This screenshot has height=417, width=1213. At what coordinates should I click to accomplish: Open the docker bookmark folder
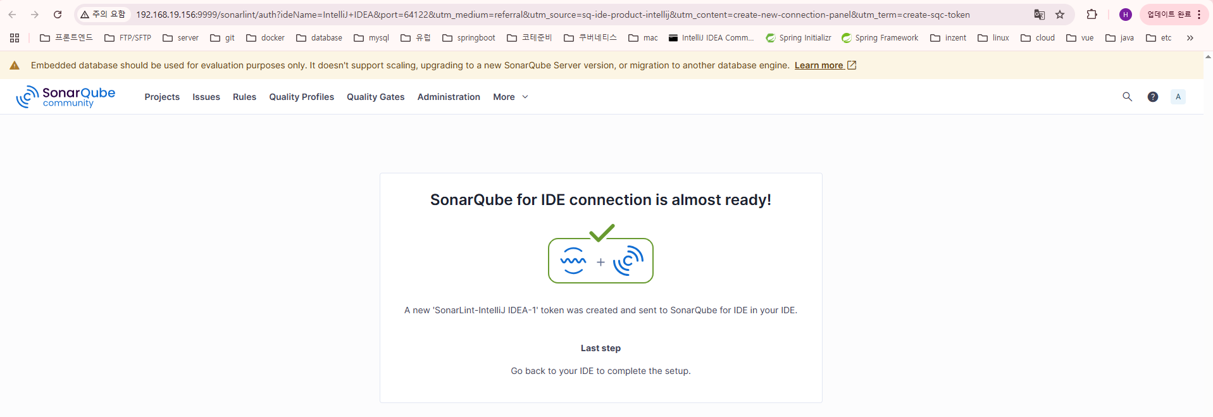pos(266,38)
